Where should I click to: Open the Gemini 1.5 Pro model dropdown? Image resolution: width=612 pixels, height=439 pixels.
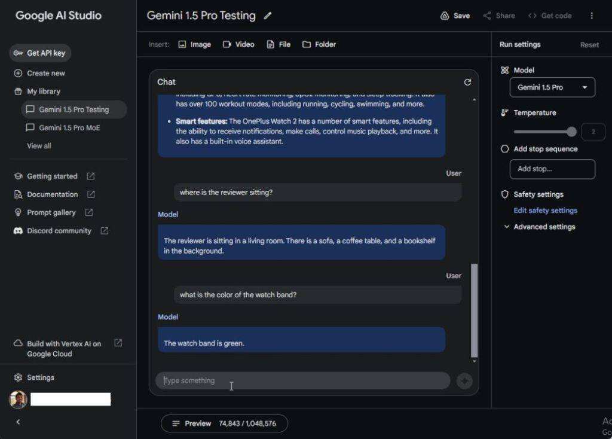pyautogui.click(x=552, y=87)
